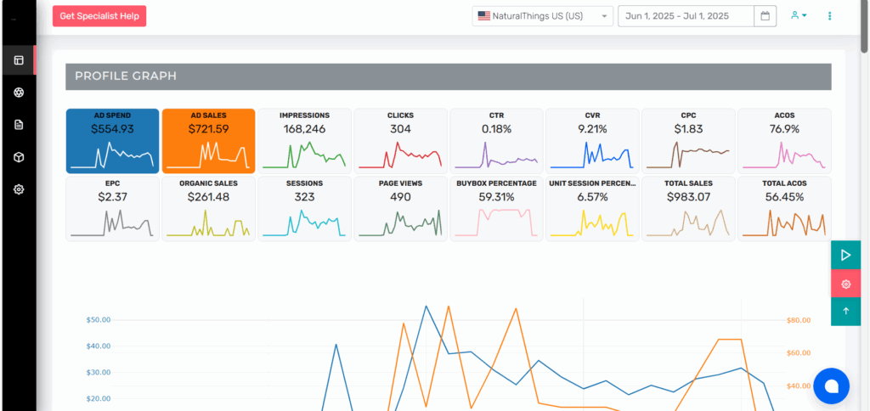This screenshot has height=411, width=870.
Task: Select the UNIT SESSION PERCENTAGE card
Action: tap(592, 209)
